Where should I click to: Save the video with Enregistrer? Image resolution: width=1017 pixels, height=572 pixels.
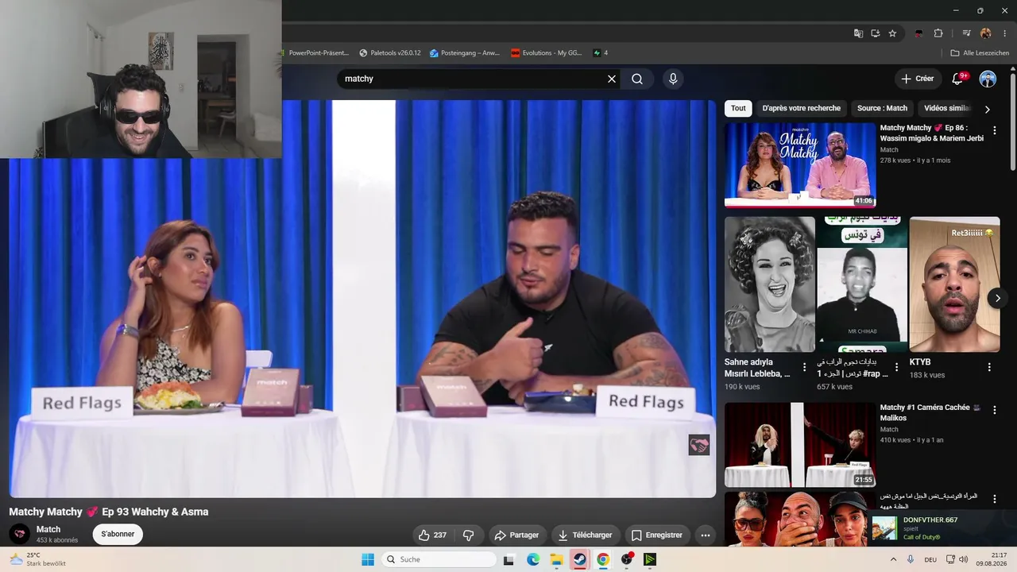tap(657, 535)
